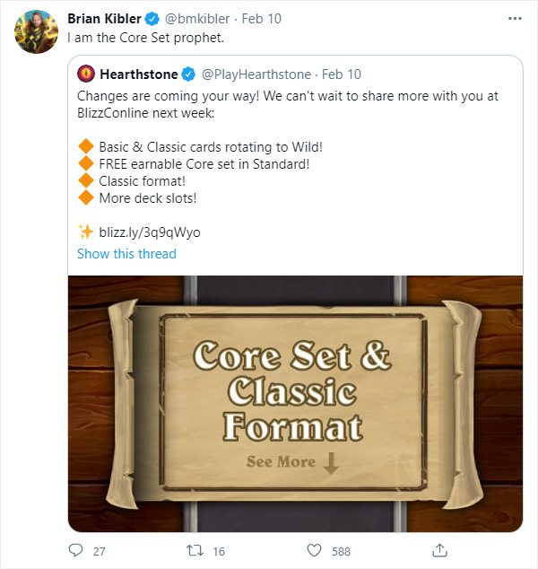Open the three-dot more options menu
Viewport: 538px width, 569px height.
click(513, 18)
